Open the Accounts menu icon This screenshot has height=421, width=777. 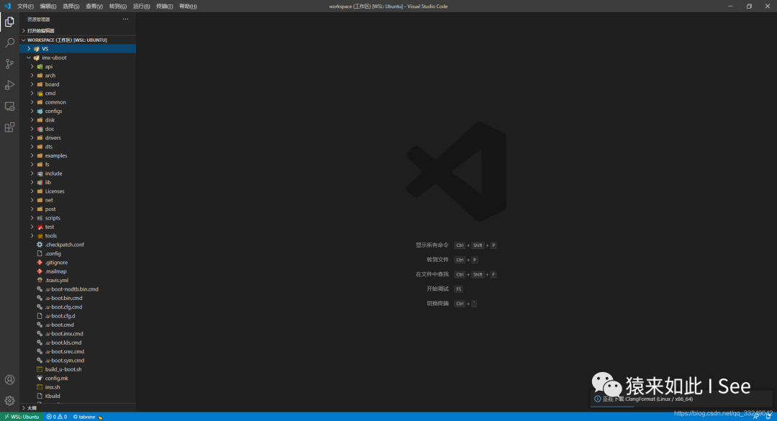(9, 380)
